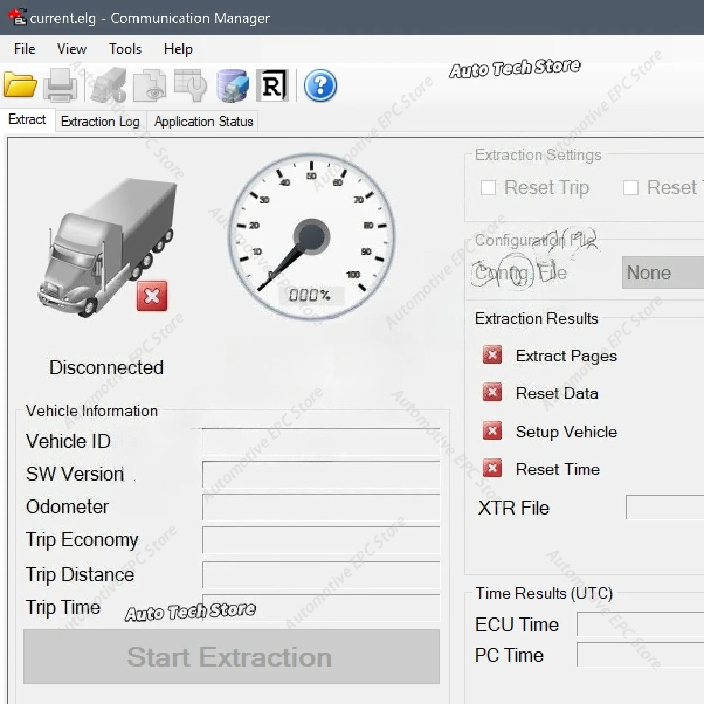Click the red X on the disconnected truck
This screenshot has height=704, width=704.
(x=151, y=297)
